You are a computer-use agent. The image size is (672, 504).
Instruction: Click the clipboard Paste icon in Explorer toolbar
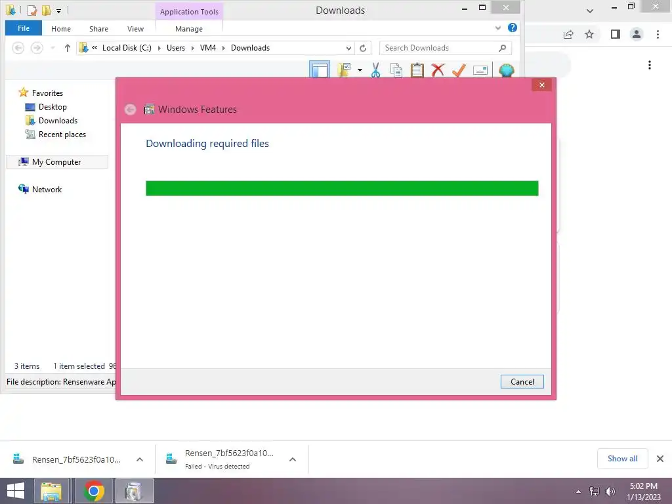pyautogui.click(x=417, y=70)
